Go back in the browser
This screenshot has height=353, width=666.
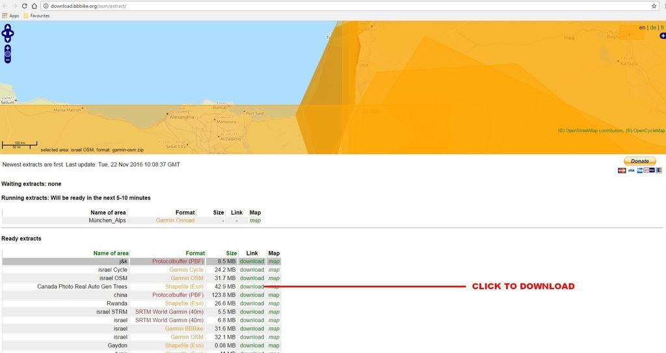click(x=5, y=6)
